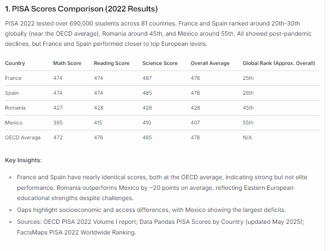
Task: Click the Mexico row label
Action: pyautogui.click(x=14, y=123)
